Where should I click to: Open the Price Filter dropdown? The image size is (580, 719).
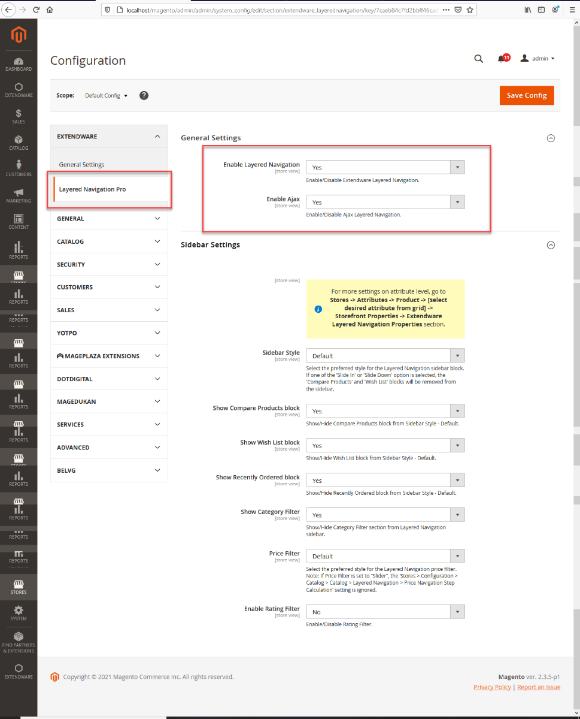(385, 556)
